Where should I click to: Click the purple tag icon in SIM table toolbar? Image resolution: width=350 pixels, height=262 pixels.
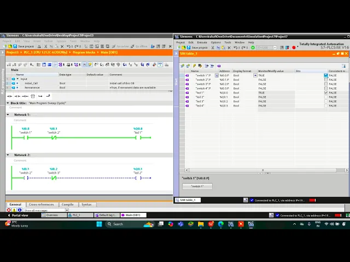tap(219, 65)
